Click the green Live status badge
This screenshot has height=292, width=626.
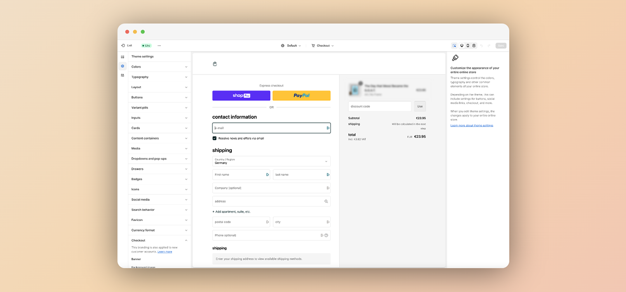click(146, 46)
